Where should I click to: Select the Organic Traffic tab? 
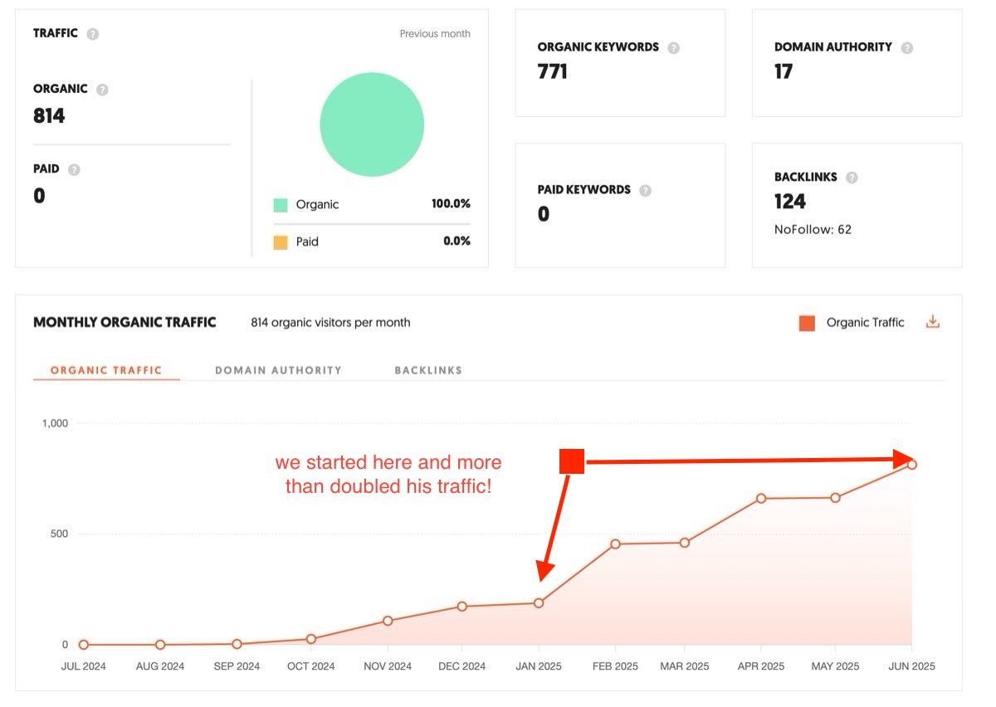click(x=106, y=370)
